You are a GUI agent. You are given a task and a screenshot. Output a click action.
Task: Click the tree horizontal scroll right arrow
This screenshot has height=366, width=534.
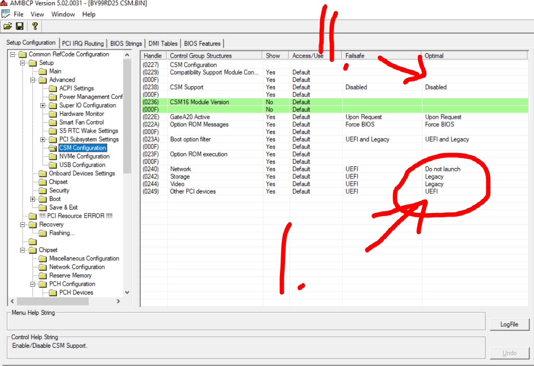(x=118, y=301)
